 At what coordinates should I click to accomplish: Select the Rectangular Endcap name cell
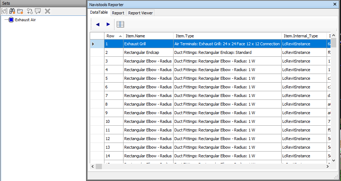pyautogui.click(x=148, y=52)
